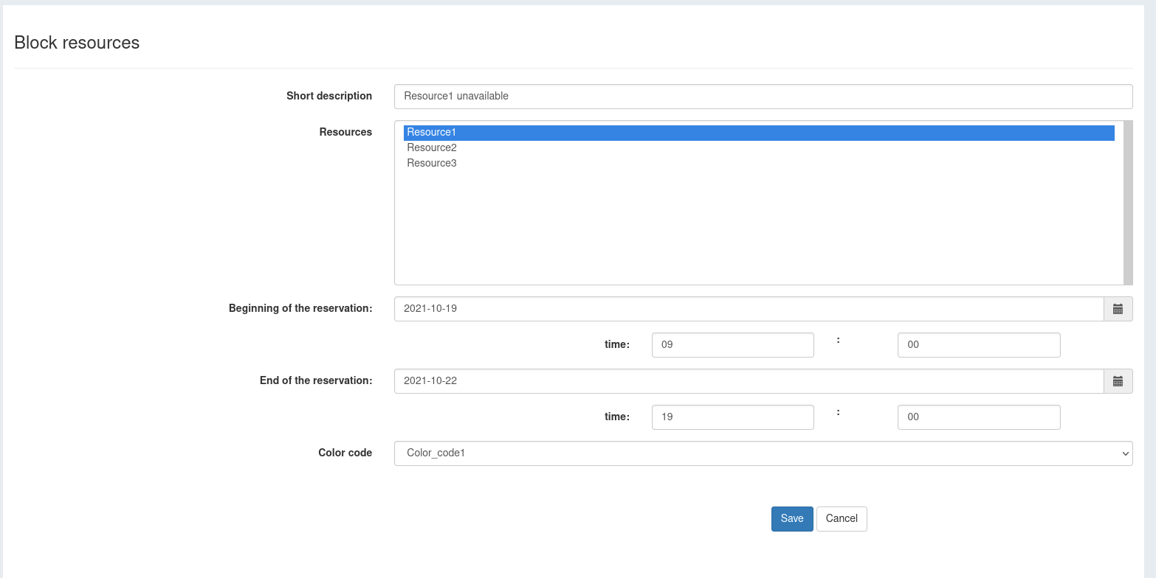The image size is (1156, 578).
Task: Open the Color code dropdown
Action: click(x=763, y=453)
